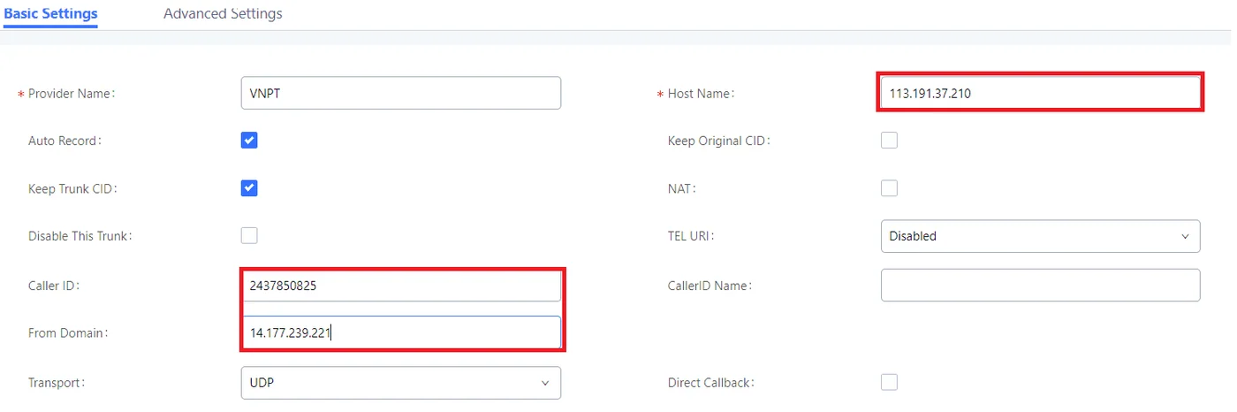The width and height of the screenshot is (1237, 412).
Task: Focus the Provider Name field containing VNPT
Action: 401,93
